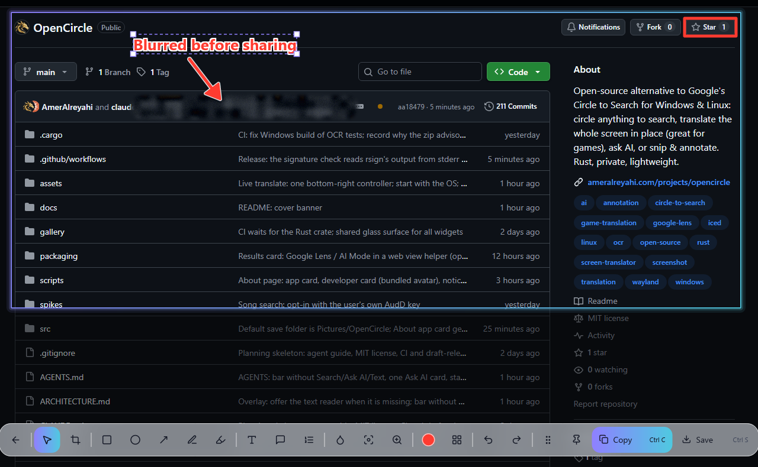Image resolution: width=758 pixels, height=467 pixels.
Task: Select the Rectangle shape tool
Action: pyautogui.click(x=107, y=440)
